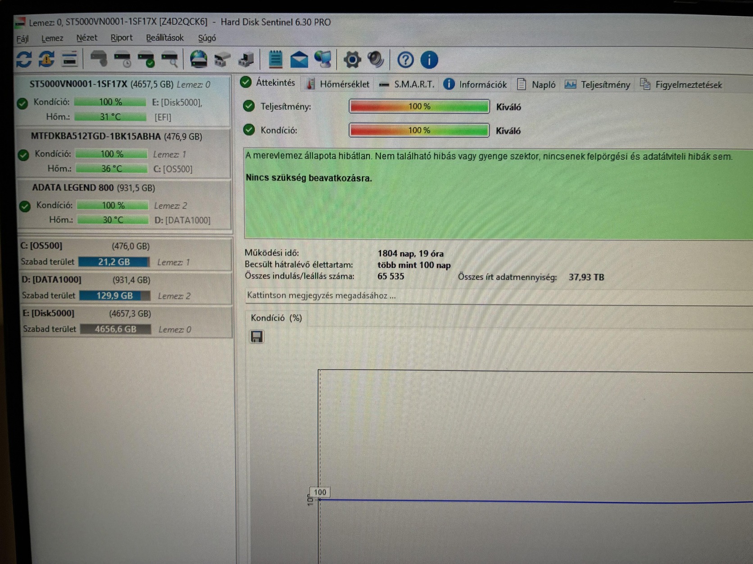The image size is (753, 564).
Task: Click the '37,93 TB' written data value
Action: tap(586, 277)
